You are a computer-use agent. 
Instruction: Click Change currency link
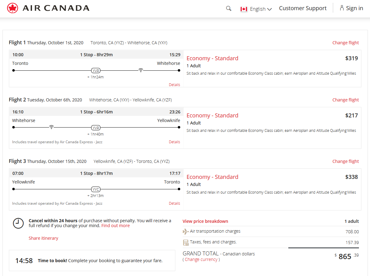click(201, 259)
